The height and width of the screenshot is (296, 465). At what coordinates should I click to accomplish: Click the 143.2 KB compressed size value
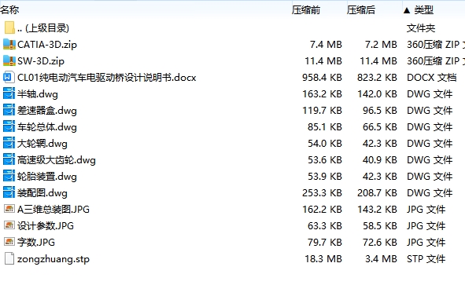(377, 210)
